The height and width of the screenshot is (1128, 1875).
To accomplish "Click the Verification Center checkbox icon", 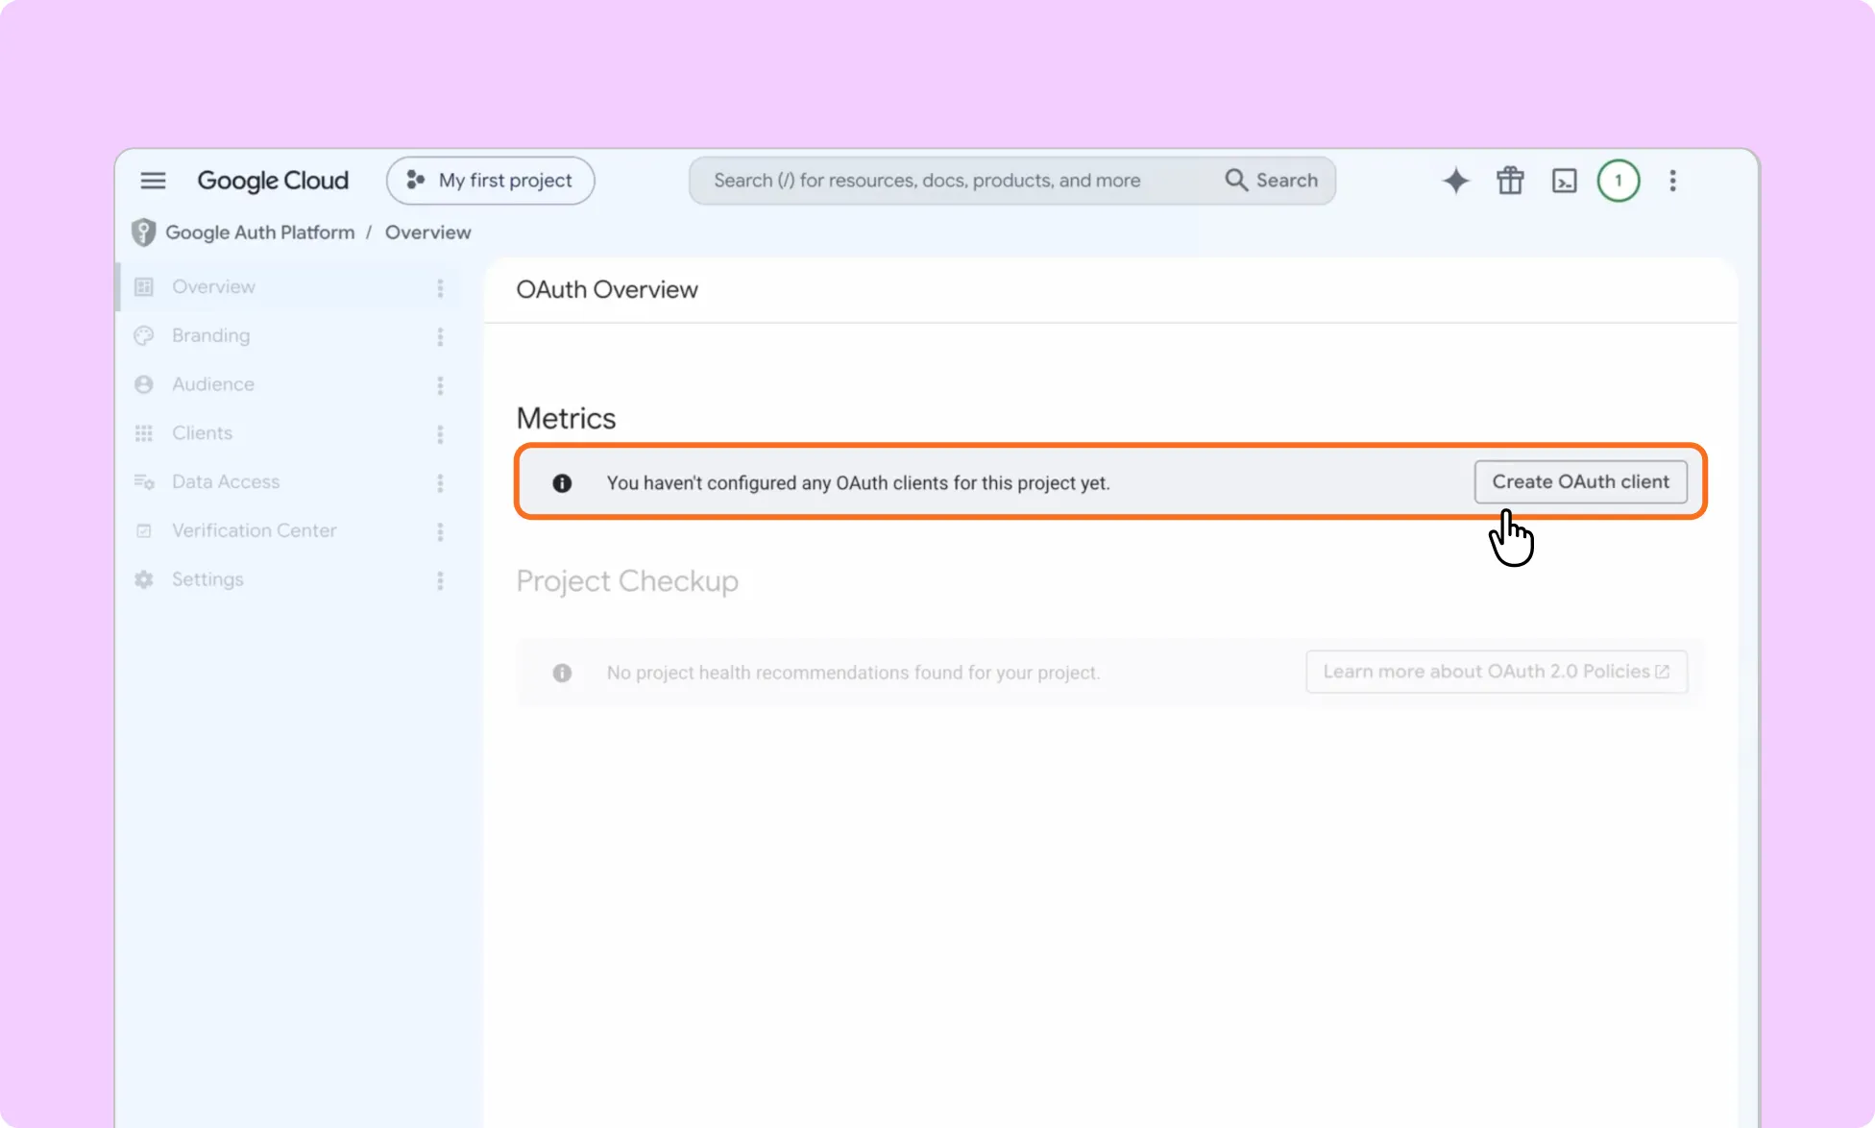I will pos(144,530).
